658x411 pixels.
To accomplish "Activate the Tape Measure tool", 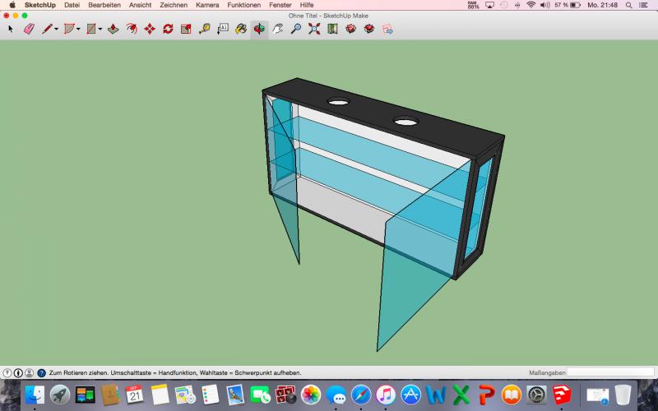I will pyautogui.click(x=204, y=29).
